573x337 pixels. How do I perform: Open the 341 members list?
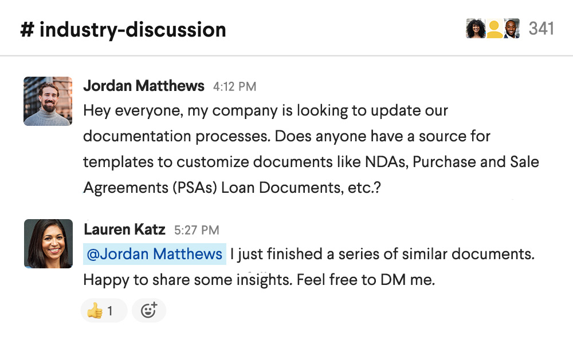(x=541, y=29)
